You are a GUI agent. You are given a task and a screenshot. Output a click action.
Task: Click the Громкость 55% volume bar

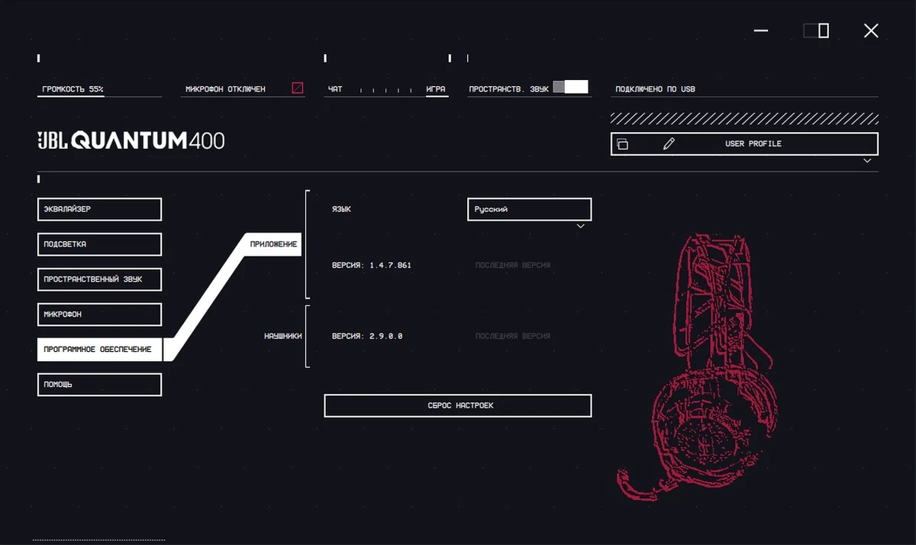point(99,90)
